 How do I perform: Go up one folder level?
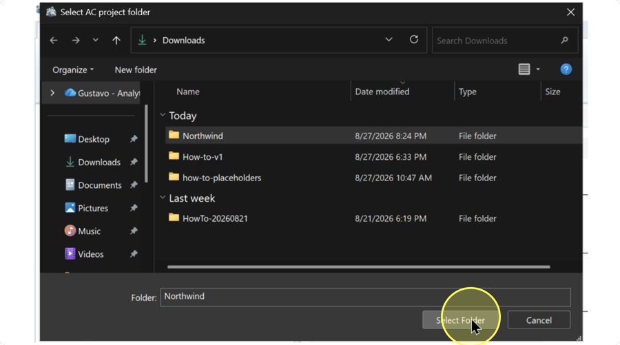coord(116,41)
